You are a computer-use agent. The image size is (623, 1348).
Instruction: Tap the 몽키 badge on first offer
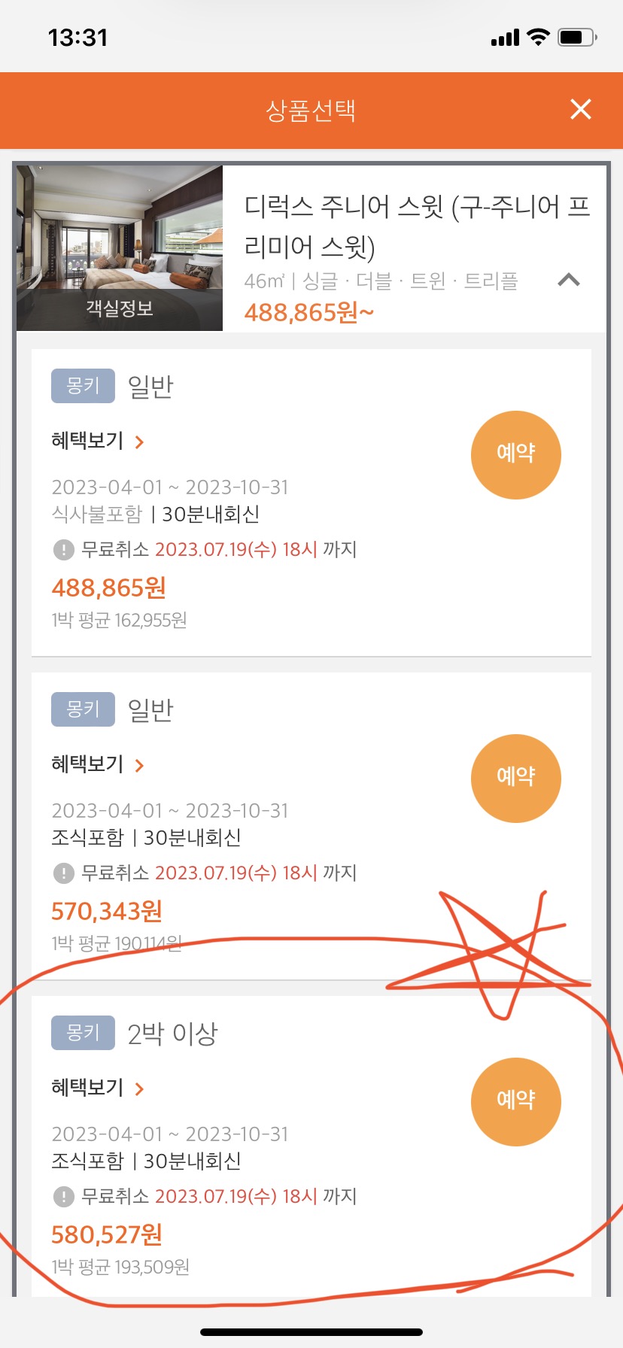pos(83,386)
